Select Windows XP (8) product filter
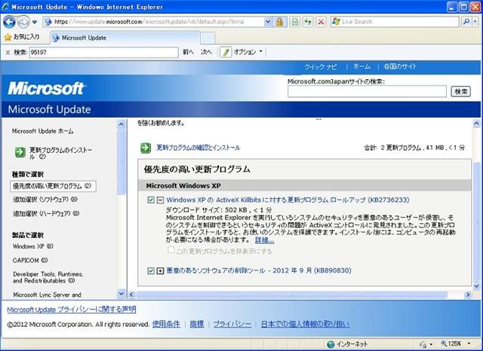The width and height of the screenshot is (483, 351). 33,246
